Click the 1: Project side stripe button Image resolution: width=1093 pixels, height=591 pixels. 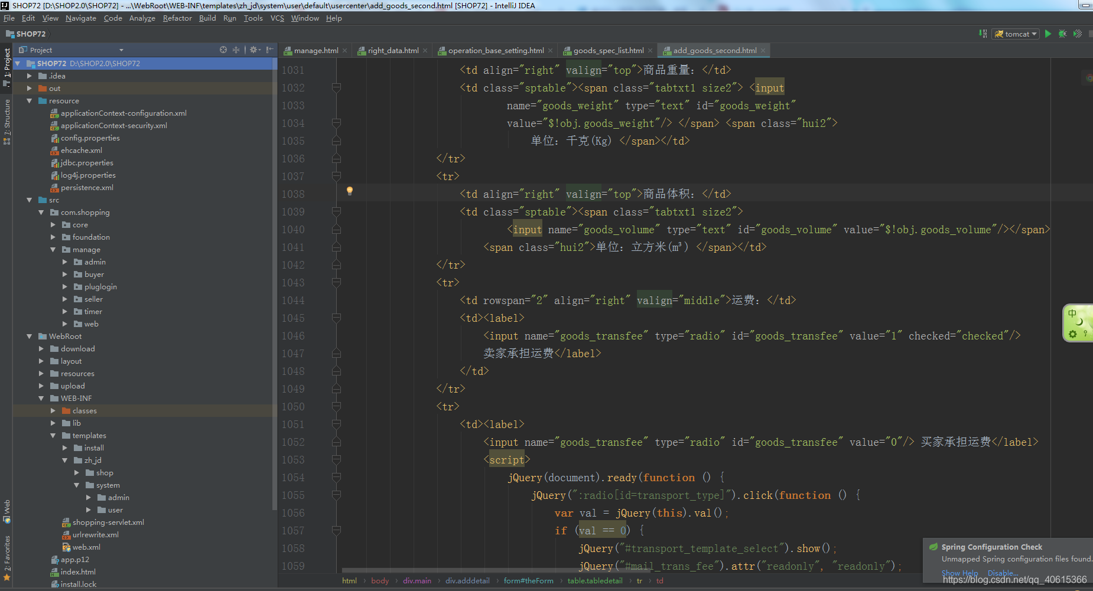click(x=6, y=67)
